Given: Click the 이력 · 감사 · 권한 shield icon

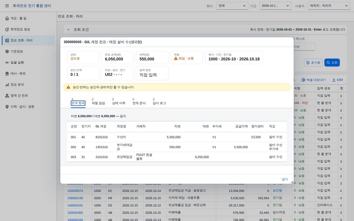Looking at the screenshot, I should [7, 107].
